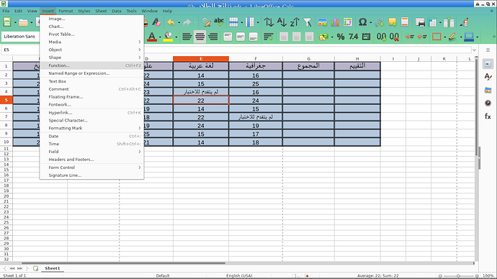Image resolution: width=497 pixels, height=279 pixels.
Task: Apply the yellow background color
Action: click(x=169, y=37)
